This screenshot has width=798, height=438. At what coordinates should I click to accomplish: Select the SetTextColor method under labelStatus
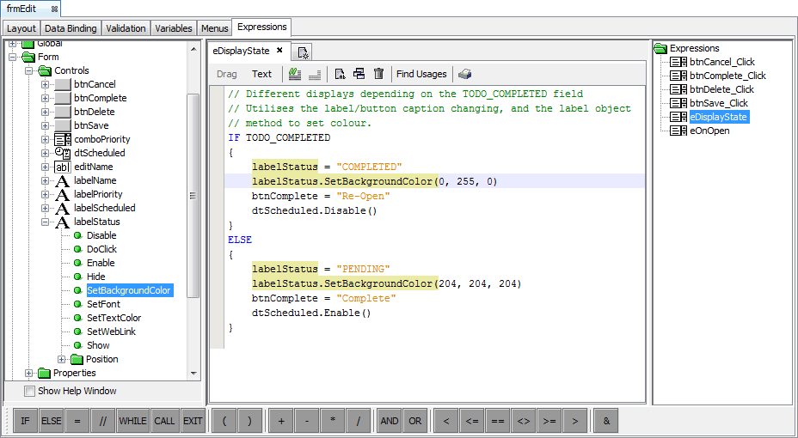point(114,318)
